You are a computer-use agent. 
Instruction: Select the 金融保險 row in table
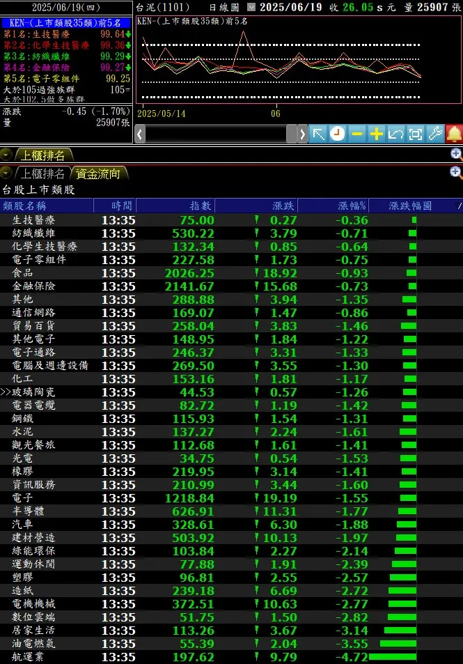[x=231, y=286]
